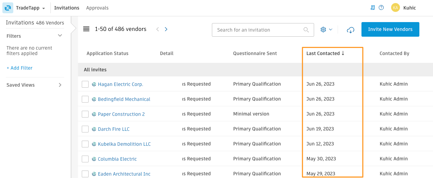
Task: Sort by the Application Status column header
Action: 107,53
